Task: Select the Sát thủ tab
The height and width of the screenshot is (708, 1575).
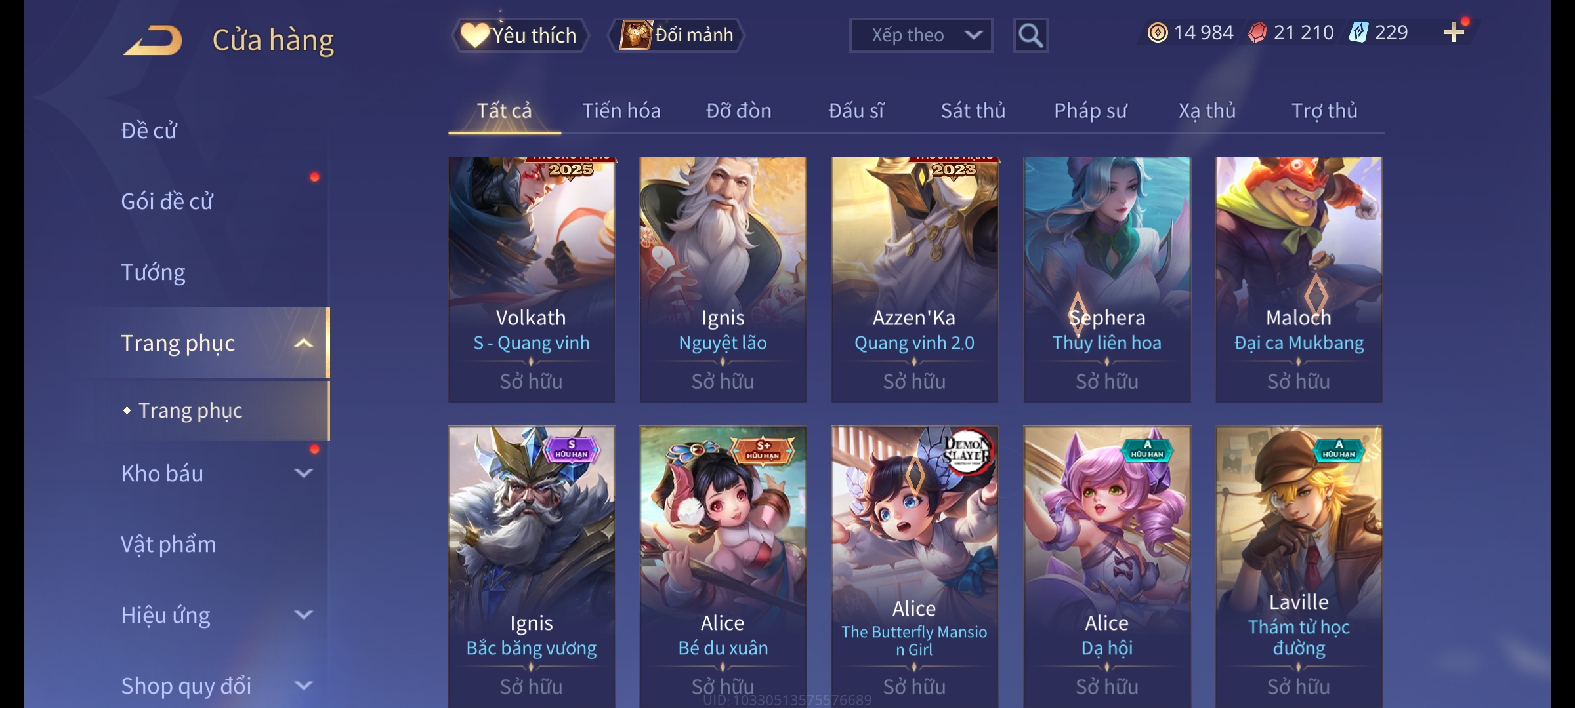Action: 973,111
